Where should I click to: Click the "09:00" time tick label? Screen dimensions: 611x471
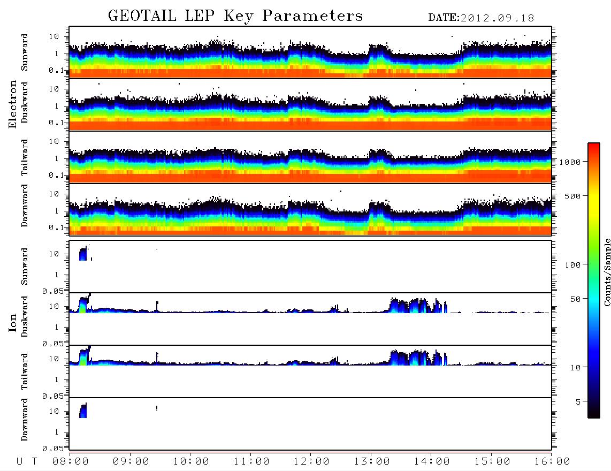[x=131, y=462]
